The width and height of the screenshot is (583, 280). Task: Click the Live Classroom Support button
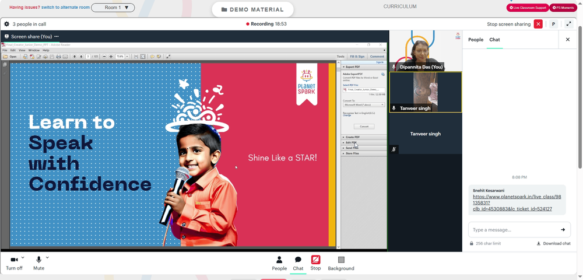point(528,8)
